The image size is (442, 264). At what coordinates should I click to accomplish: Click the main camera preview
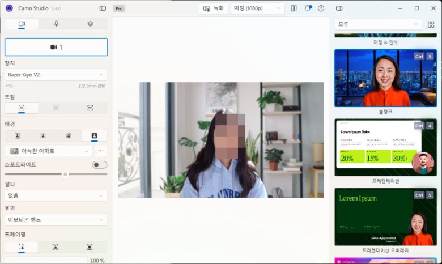pyautogui.click(x=221, y=140)
